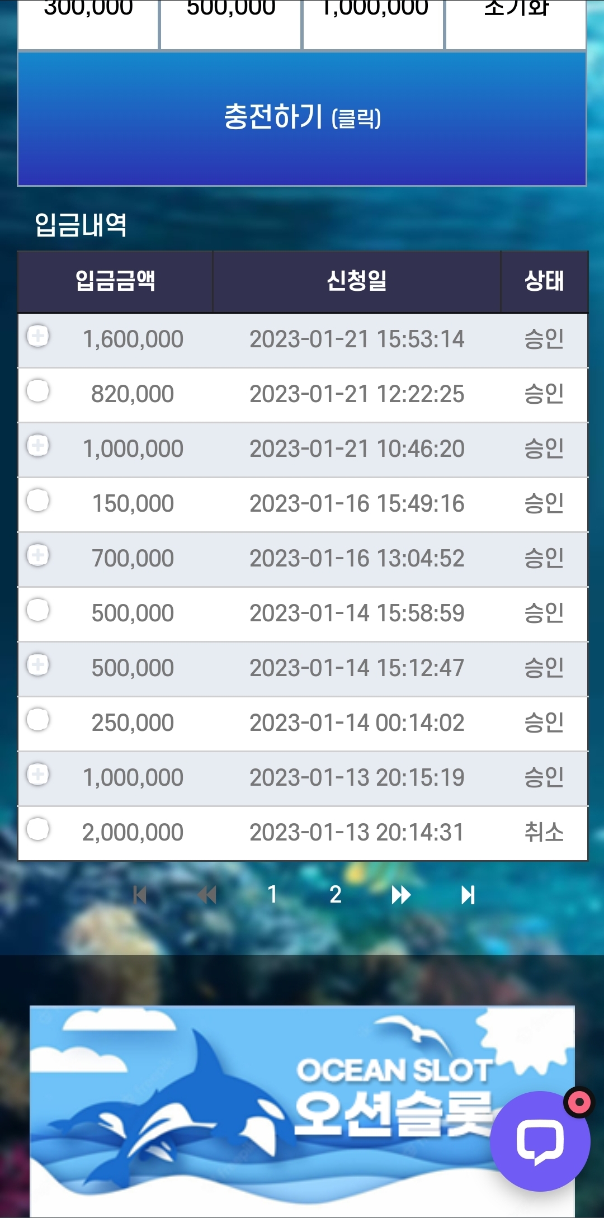
Task: Expand plus icon on 700,000 row
Action: (x=38, y=555)
